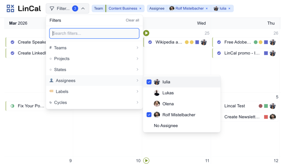
Task: Click the green play marker on Wednesday 25
Action: click(x=146, y=33)
